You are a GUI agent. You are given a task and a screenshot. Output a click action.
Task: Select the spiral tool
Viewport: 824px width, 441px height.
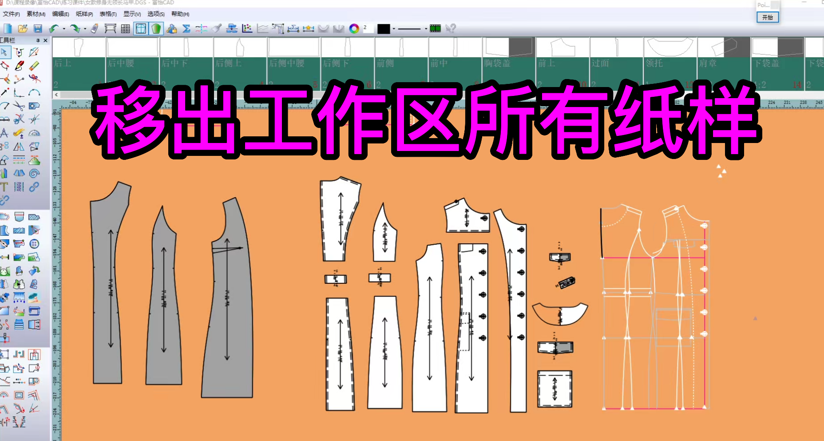tap(34, 173)
